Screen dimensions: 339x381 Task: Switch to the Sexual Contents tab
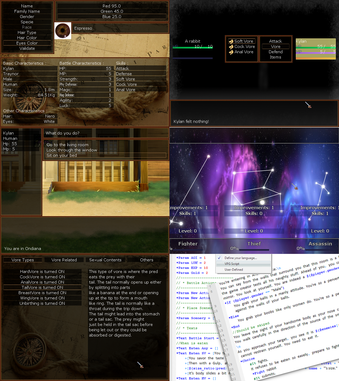105,260
